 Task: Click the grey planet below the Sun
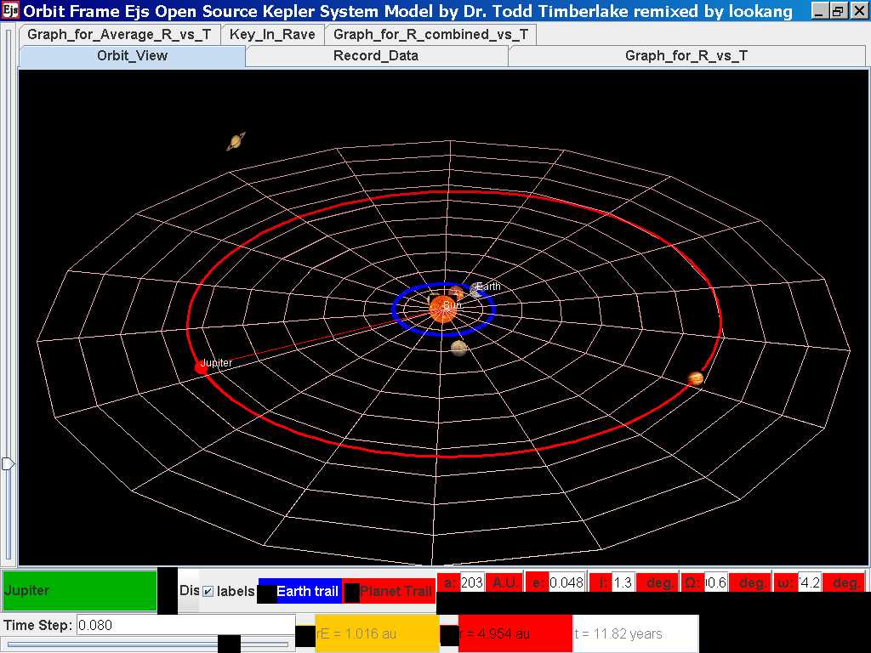click(x=458, y=348)
